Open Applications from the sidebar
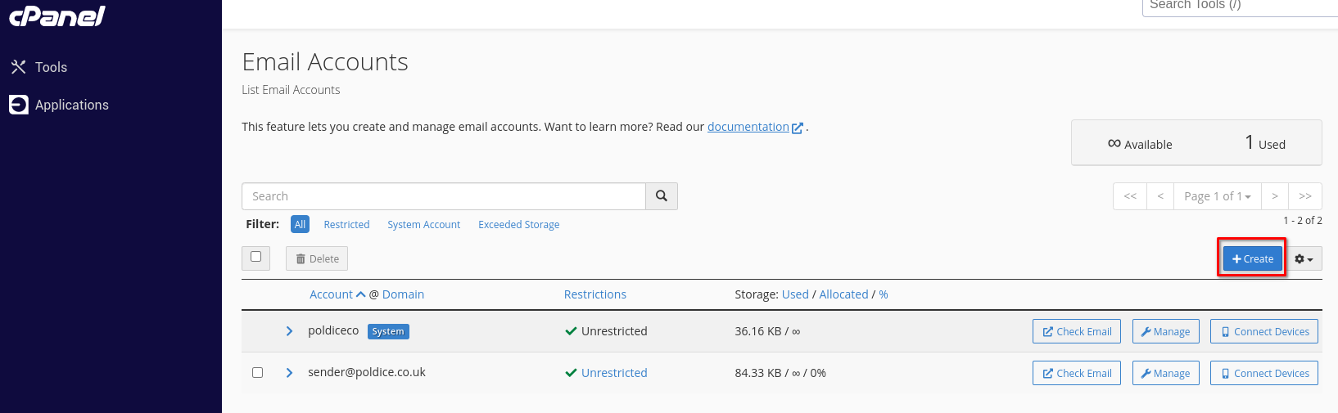Screen dimensions: 1338x413 pos(71,105)
